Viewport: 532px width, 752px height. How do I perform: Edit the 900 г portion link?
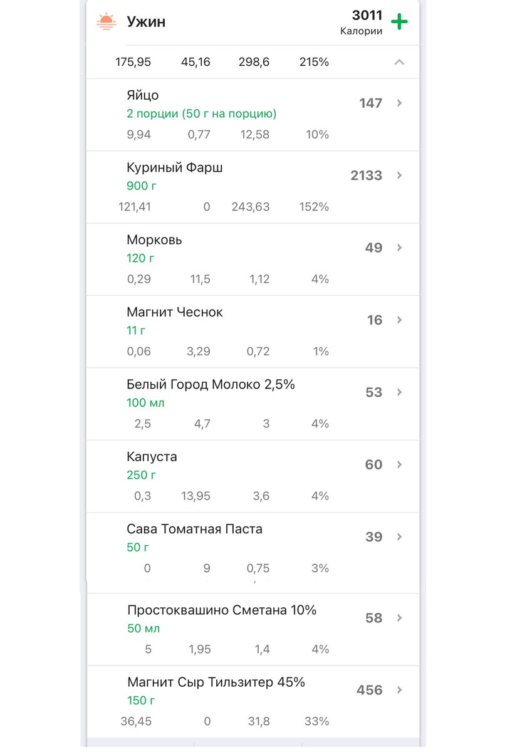point(142,186)
